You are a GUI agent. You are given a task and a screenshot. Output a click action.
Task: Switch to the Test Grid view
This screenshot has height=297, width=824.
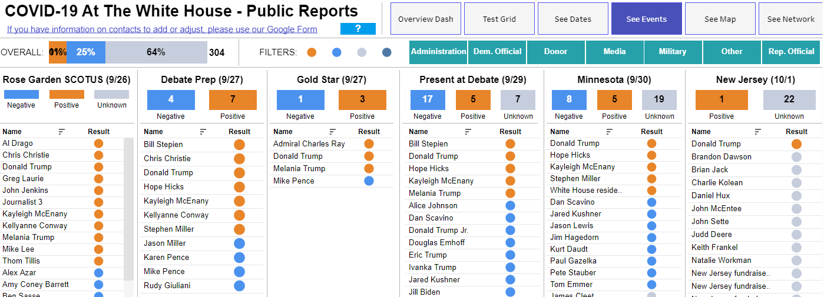[x=499, y=19]
